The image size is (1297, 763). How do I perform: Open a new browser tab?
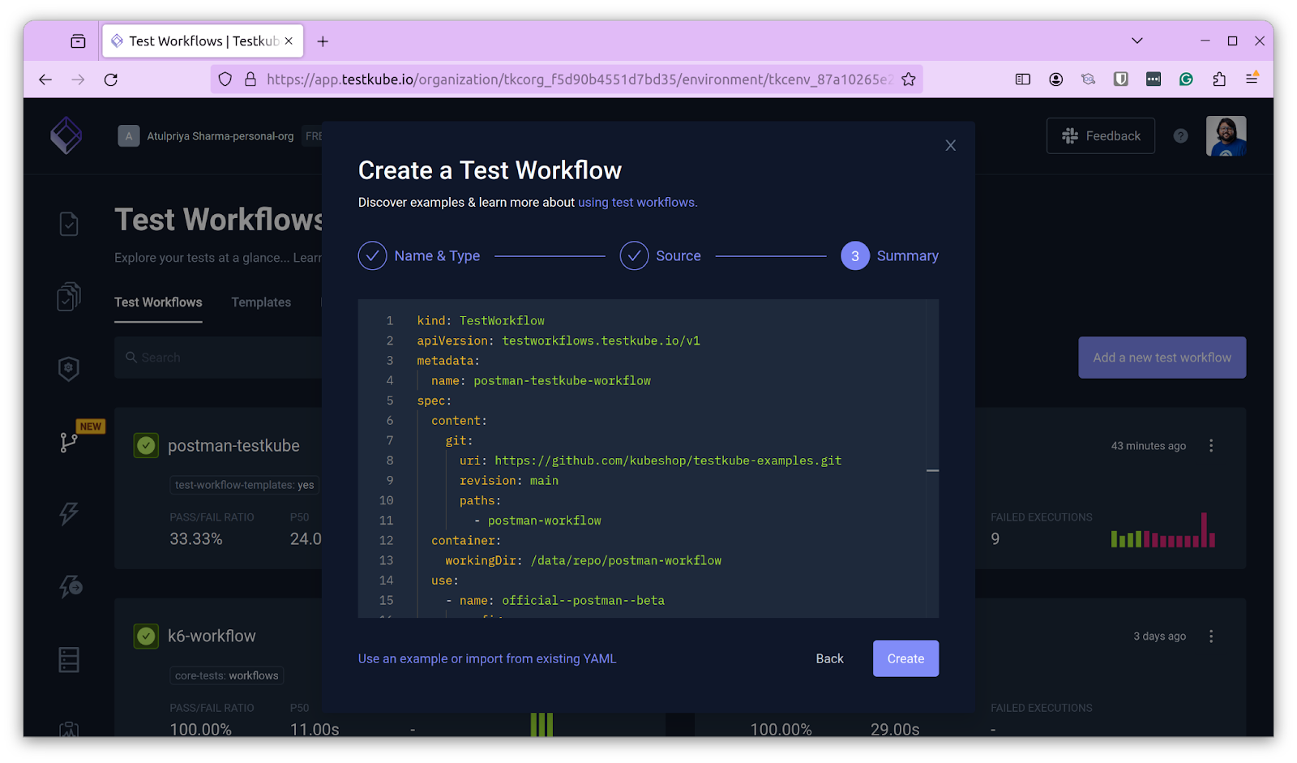point(323,41)
